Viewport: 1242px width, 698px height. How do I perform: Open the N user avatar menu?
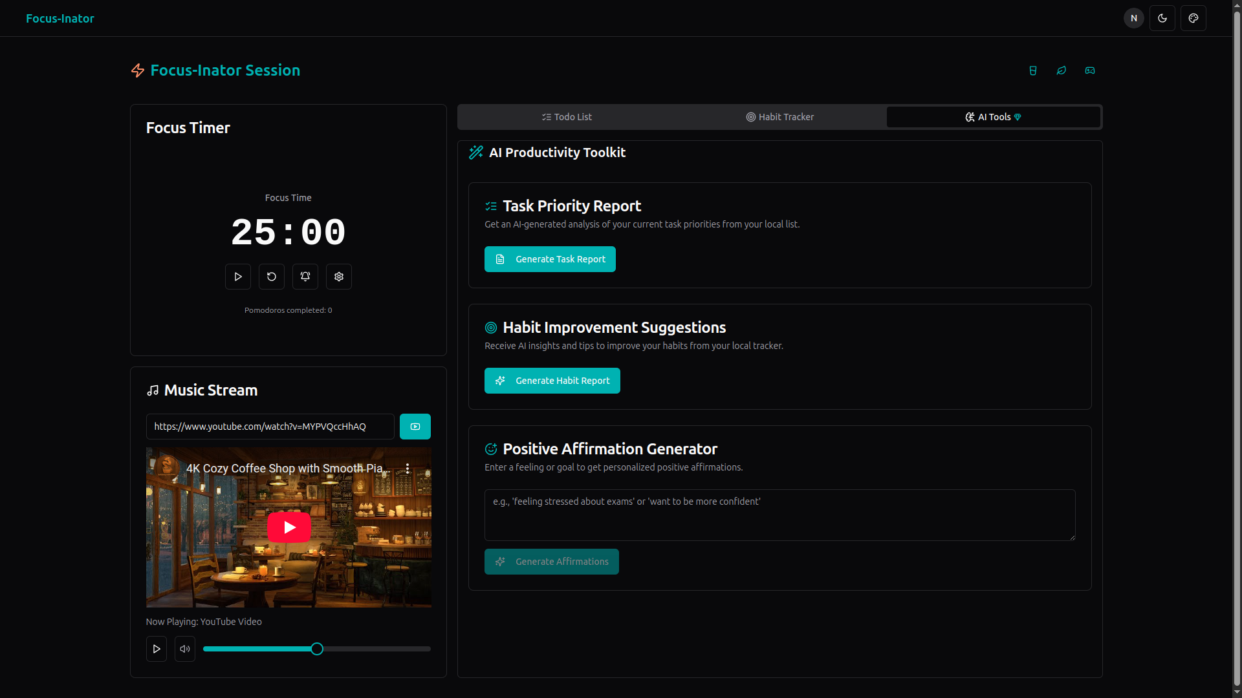pyautogui.click(x=1133, y=18)
